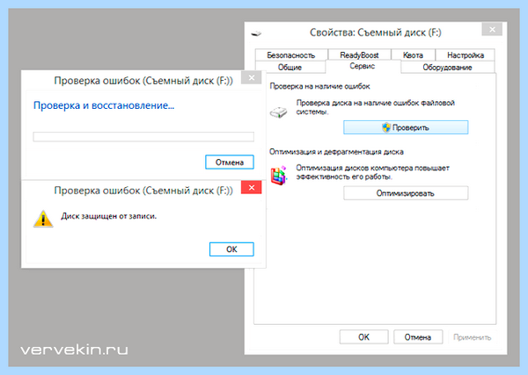Switch to the ReadyBoost tab

(359, 55)
